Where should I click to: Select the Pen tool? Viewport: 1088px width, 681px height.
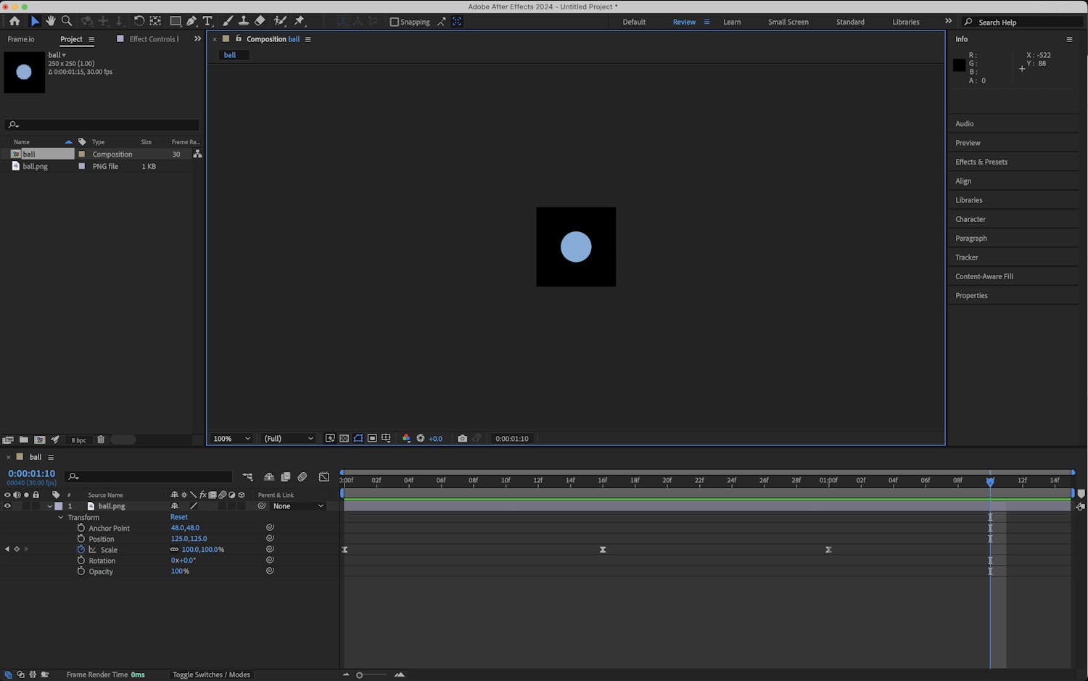tap(191, 21)
